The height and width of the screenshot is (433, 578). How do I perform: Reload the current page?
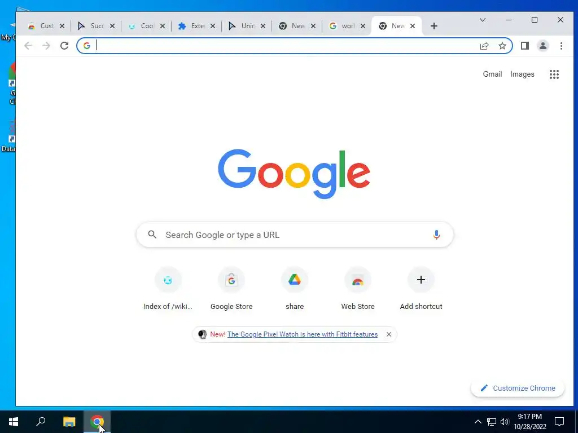click(64, 46)
